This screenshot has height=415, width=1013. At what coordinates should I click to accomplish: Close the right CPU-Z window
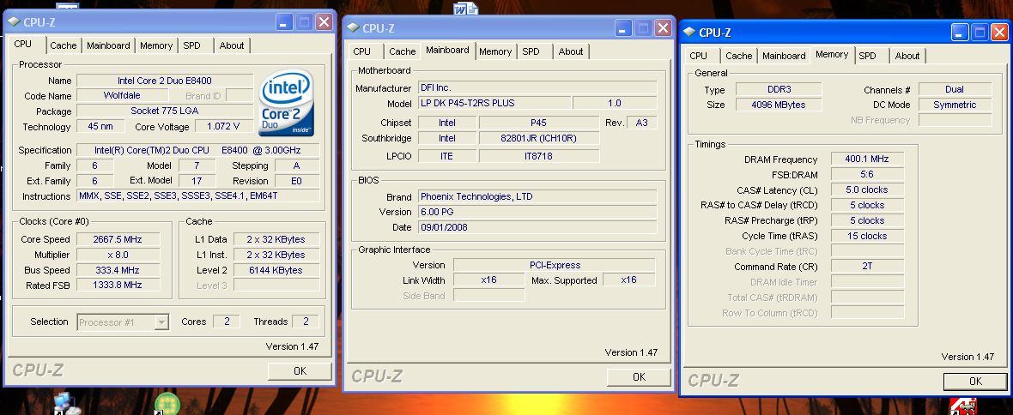point(999,33)
